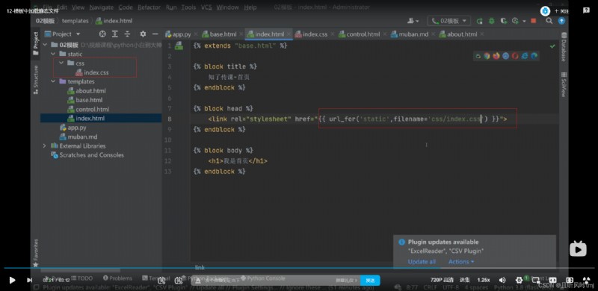Click the video help question icon
Viewport: 598px width, 291px height.
pyautogui.click(x=587, y=10)
